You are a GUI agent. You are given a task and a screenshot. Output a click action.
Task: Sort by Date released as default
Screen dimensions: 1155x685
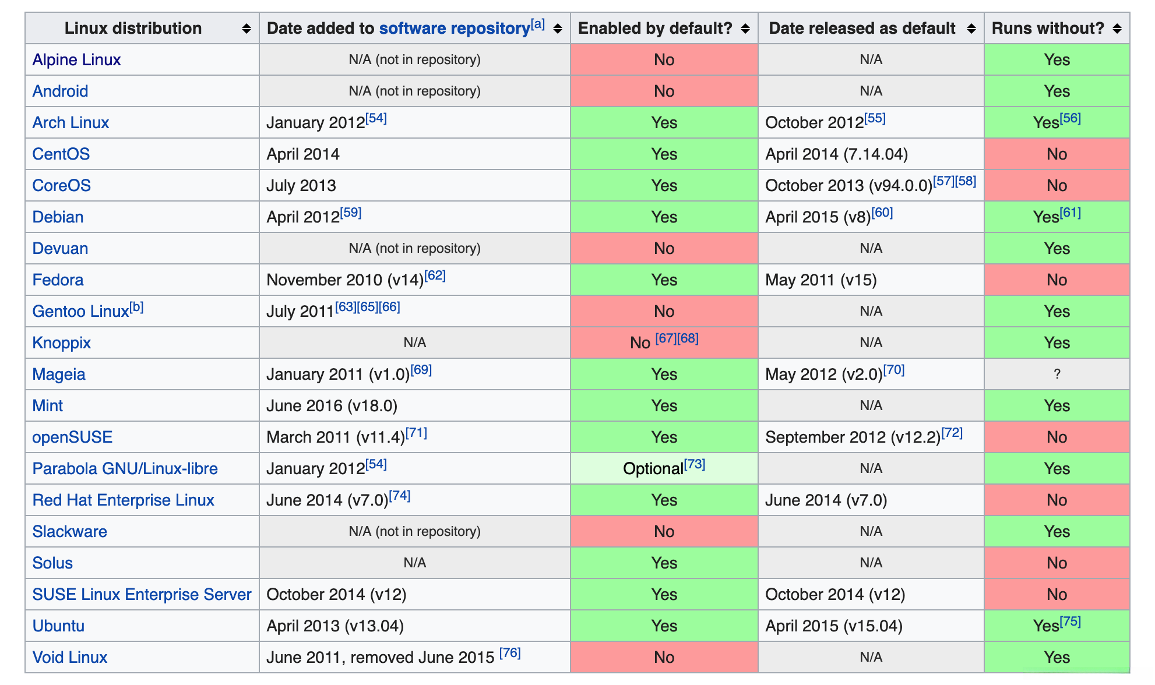point(971,29)
